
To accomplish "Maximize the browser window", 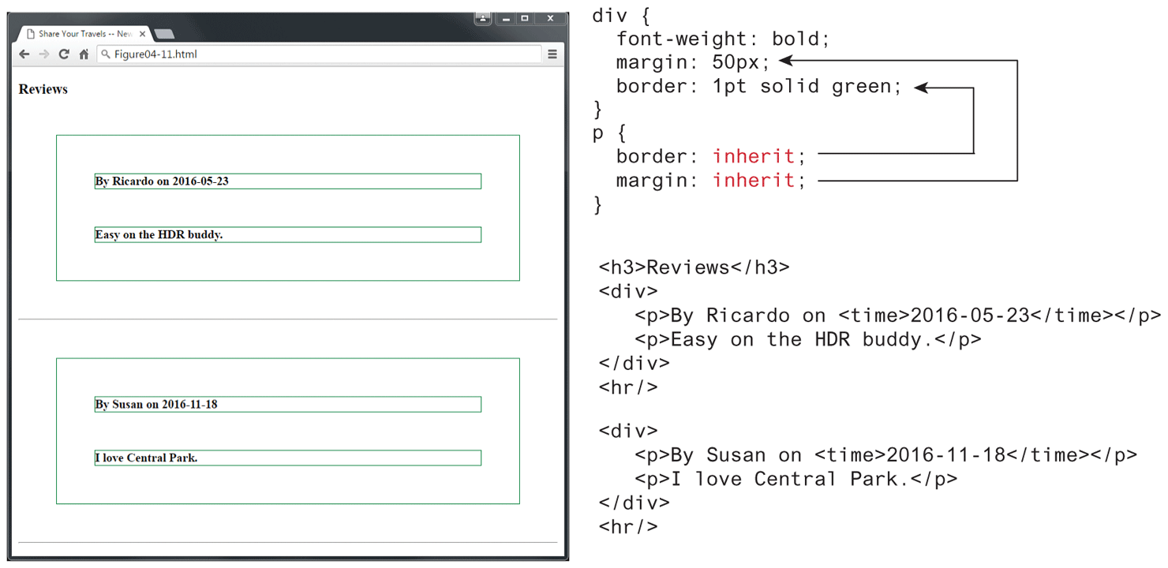I will [x=525, y=18].
